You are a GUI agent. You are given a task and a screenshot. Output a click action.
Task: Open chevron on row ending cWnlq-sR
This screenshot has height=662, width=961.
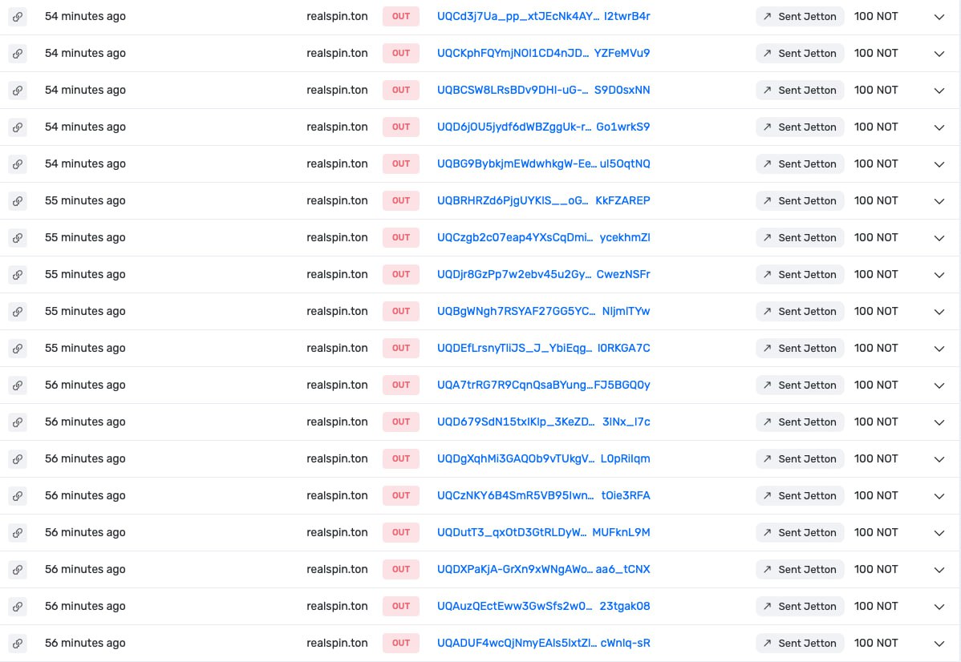point(939,643)
